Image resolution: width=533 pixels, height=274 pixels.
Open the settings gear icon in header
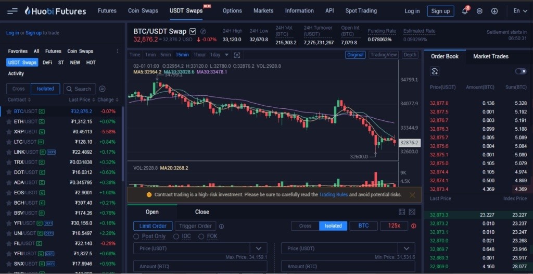pyautogui.click(x=479, y=11)
